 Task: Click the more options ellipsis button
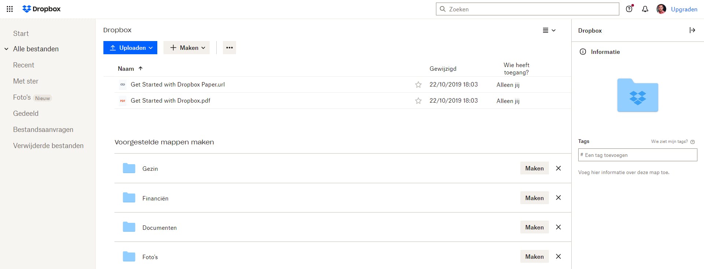[x=230, y=48]
